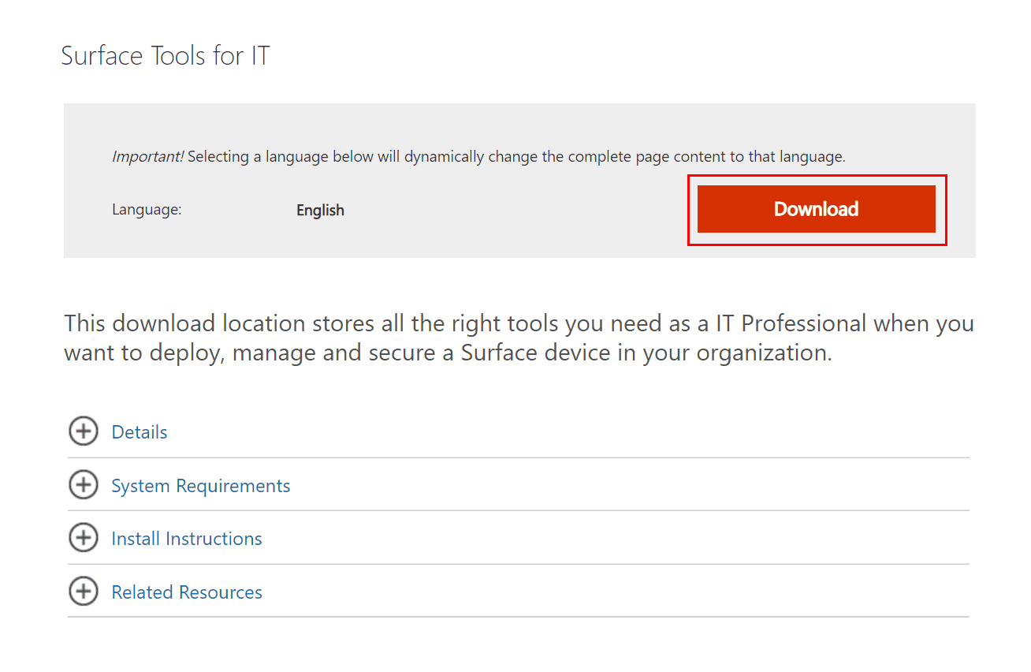The image size is (1031, 672).
Task: Open the Details section link
Action: coord(140,432)
